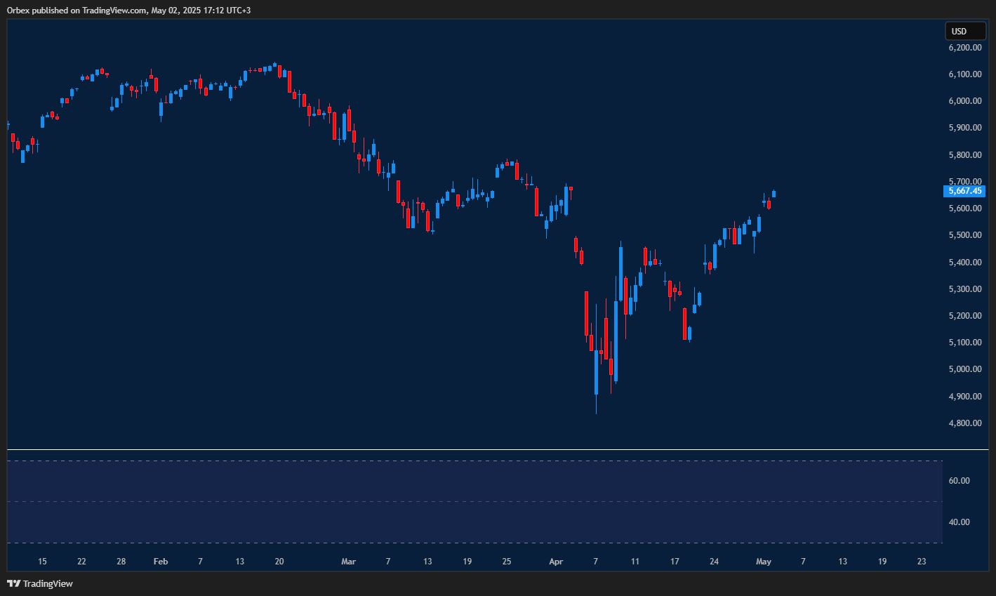
Task: Click the 6,200.00 price axis label
Action: (964, 48)
